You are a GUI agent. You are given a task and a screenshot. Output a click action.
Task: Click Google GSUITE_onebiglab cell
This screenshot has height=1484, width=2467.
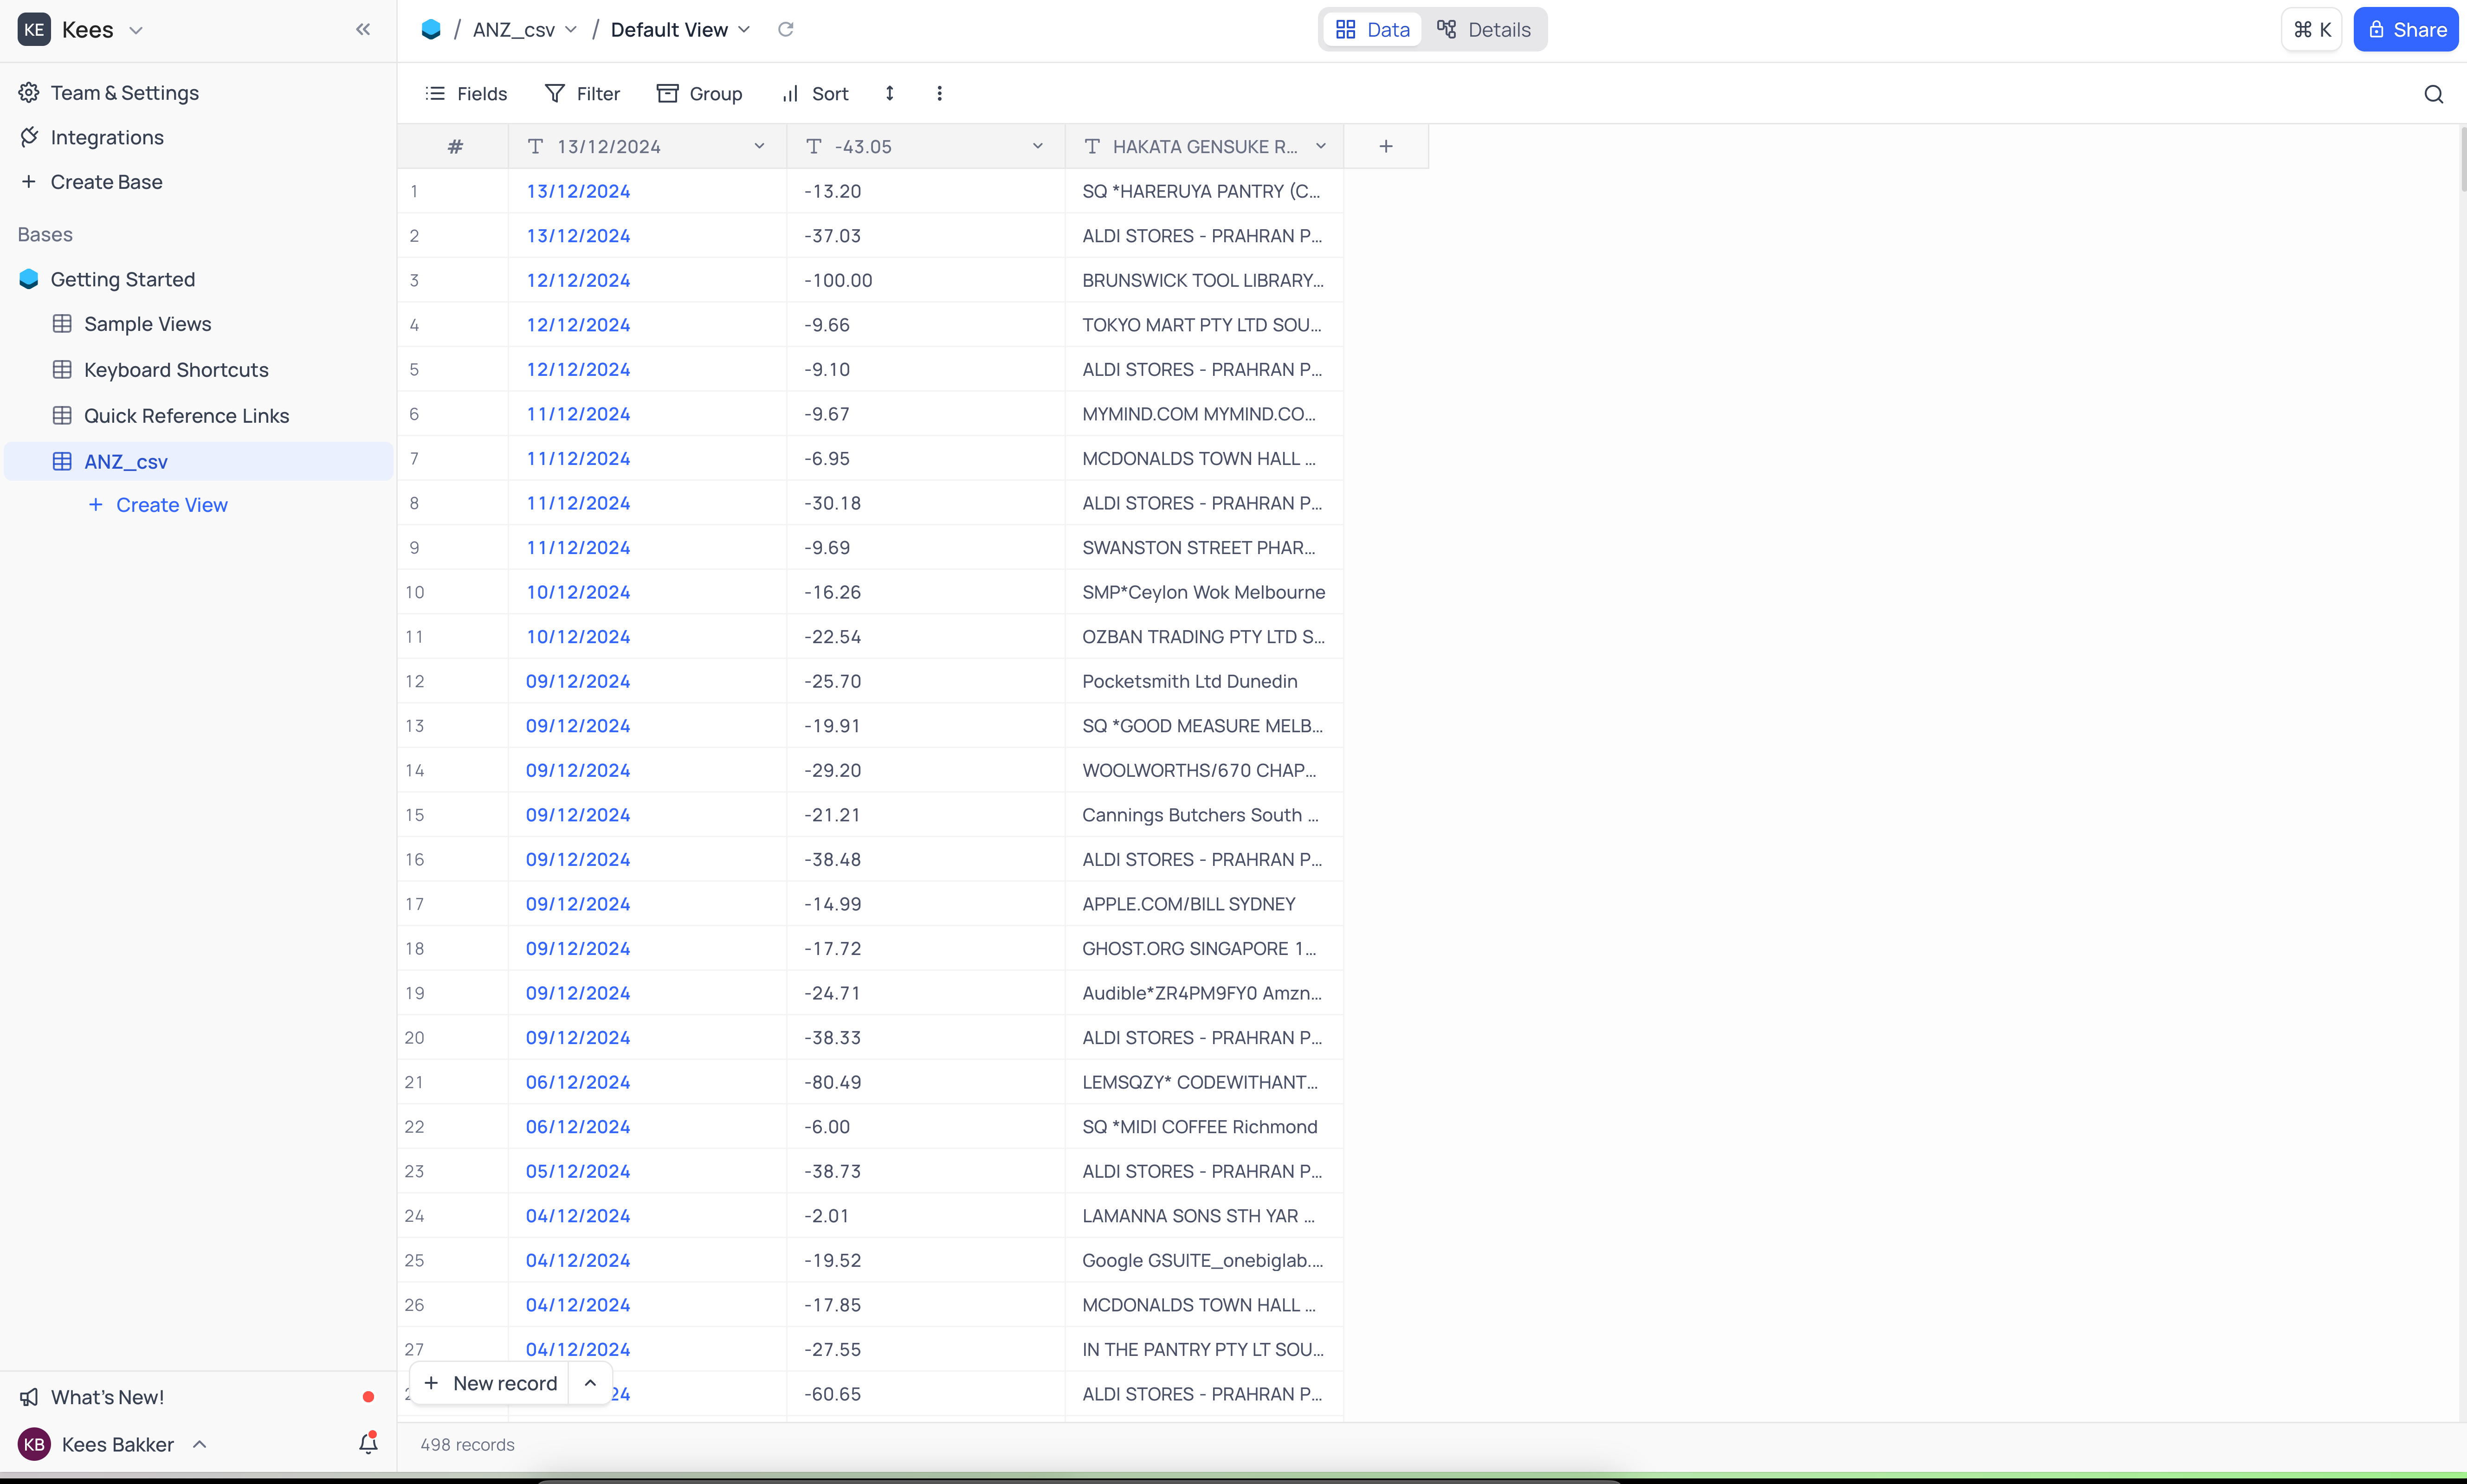coord(1204,1260)
